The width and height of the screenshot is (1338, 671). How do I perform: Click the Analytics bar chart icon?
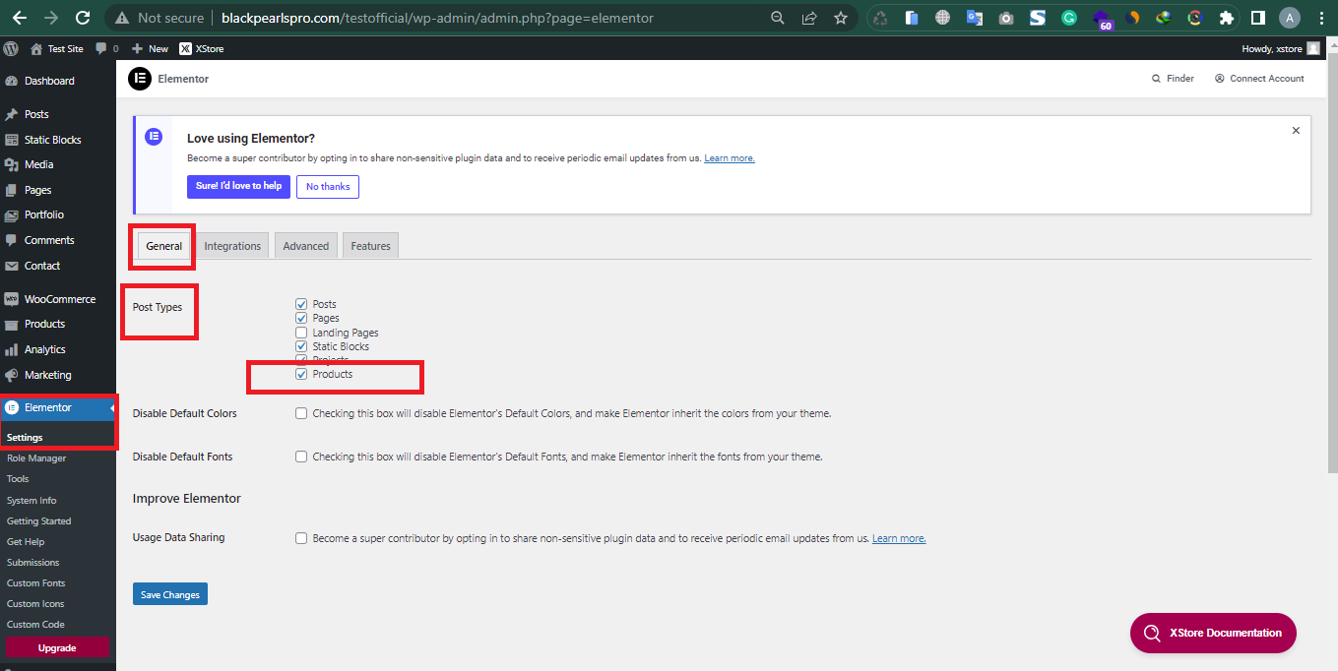point(12,349)
